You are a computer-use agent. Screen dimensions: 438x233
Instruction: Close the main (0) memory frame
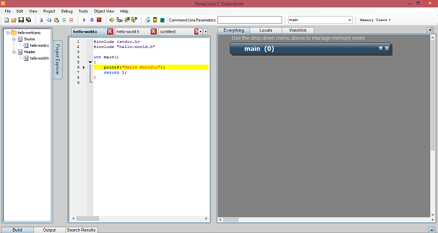[x=387, y=48]
